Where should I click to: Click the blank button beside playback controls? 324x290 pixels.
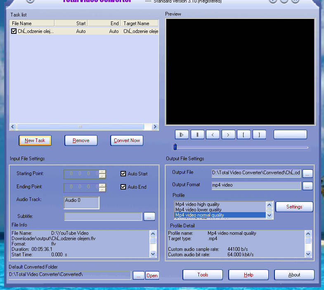pyautogui.click(x=290, y=134)
